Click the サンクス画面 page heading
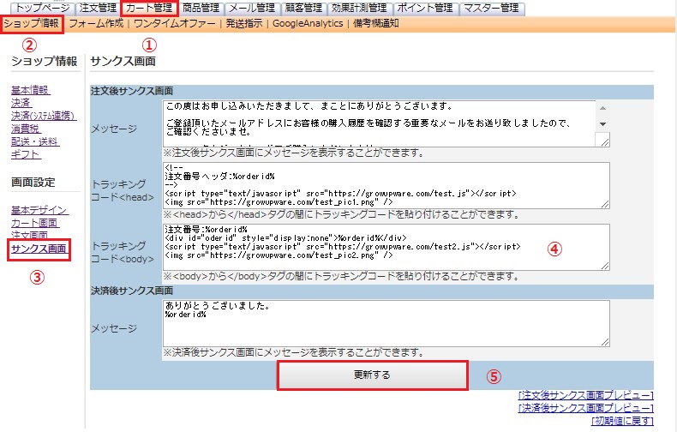Screen dimensions: 677x432 pos(123,62)
